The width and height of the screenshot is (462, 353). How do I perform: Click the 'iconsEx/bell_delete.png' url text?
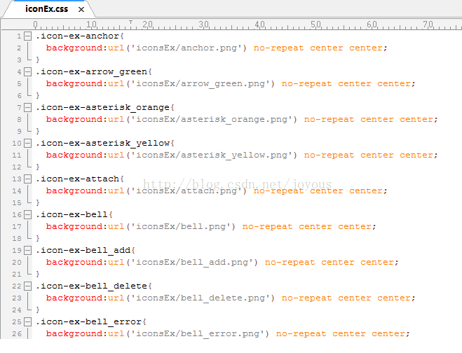(x=201, y=298)
